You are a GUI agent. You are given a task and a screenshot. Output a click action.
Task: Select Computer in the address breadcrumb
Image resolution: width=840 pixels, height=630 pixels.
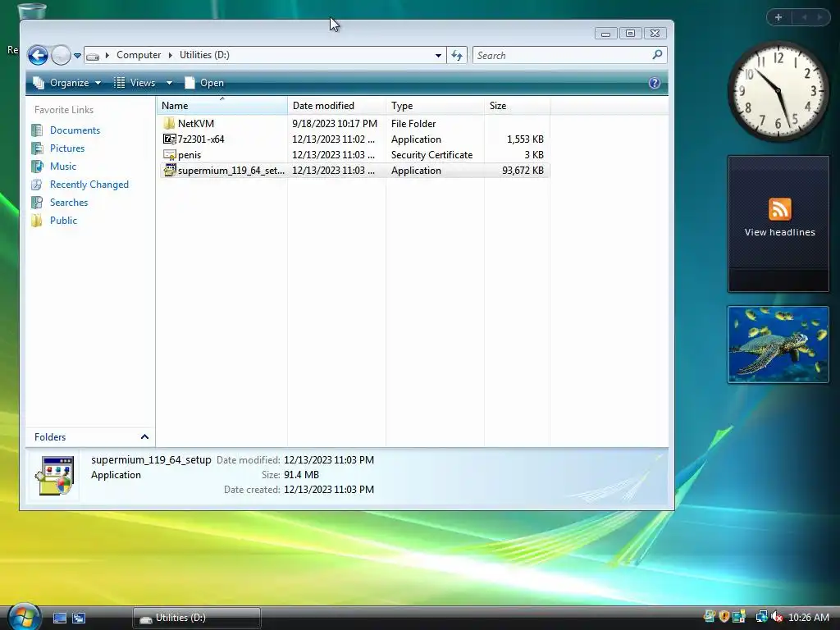tap(139, 55)
